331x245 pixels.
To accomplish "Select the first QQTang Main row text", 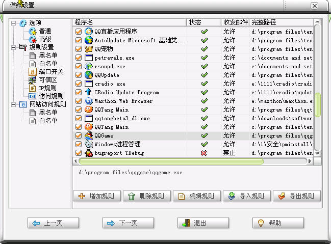I will click(x=112, y=110).
